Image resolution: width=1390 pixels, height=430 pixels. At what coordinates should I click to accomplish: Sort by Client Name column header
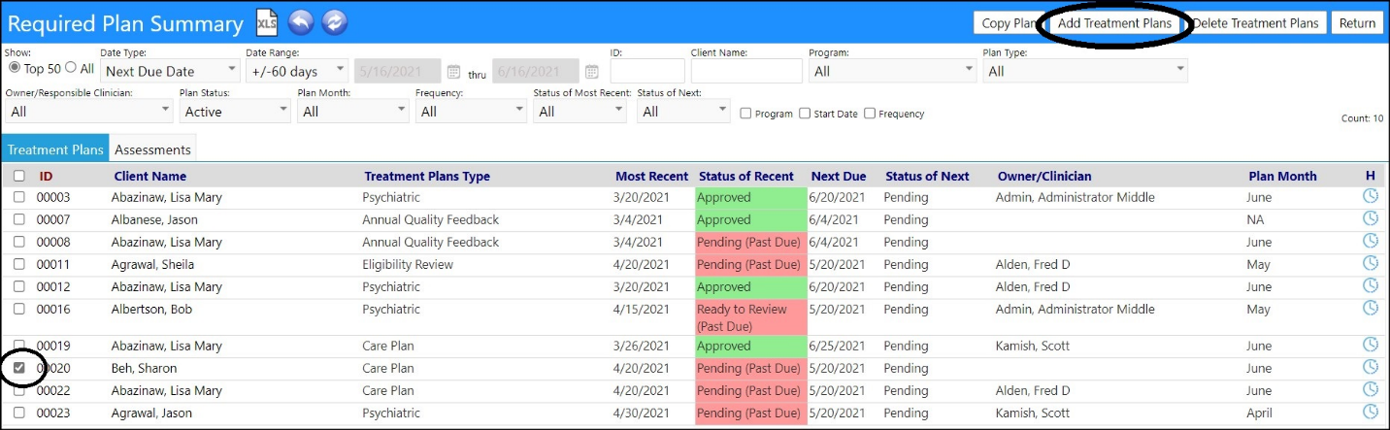coord(150,176)
